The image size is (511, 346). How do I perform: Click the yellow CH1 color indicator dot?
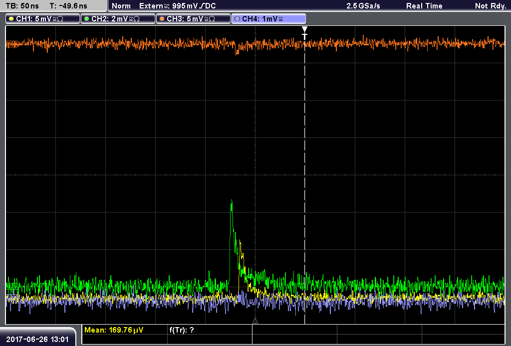pos(11,19)
